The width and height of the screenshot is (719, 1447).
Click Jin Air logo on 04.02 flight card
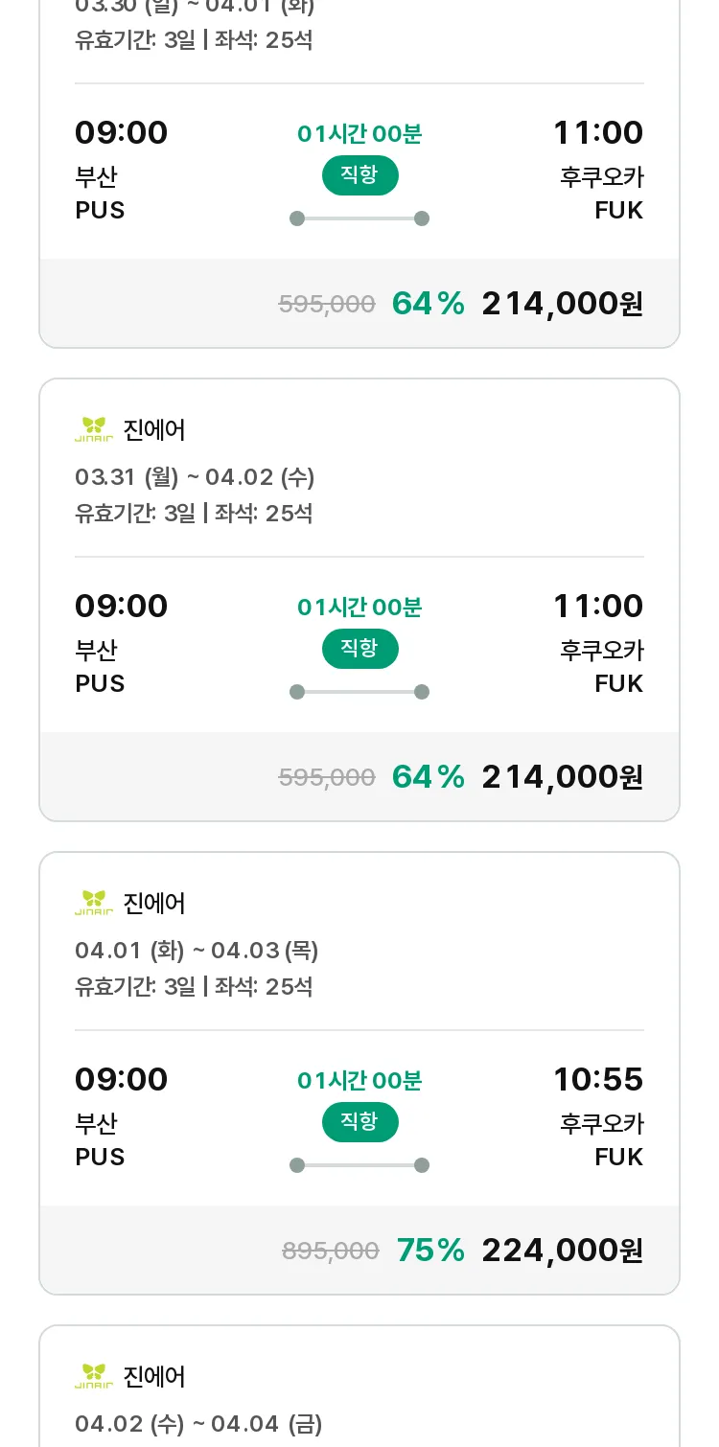pyautogui.click(x=94, y=1376)
